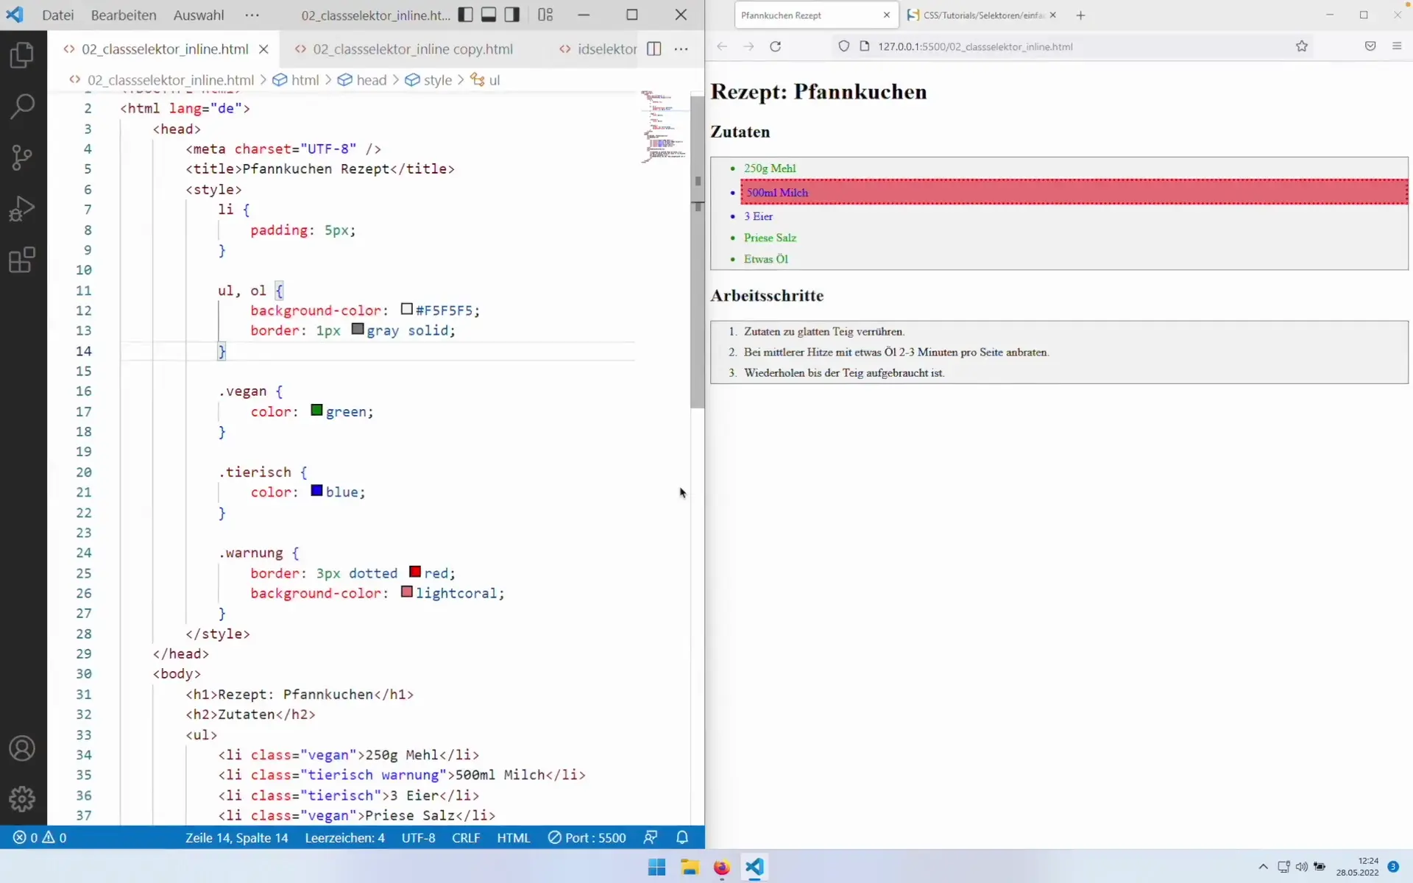Click the CRLF line ending status item
The height and width of the screenshot is (883, 1413).
click(x=466, y=837)
